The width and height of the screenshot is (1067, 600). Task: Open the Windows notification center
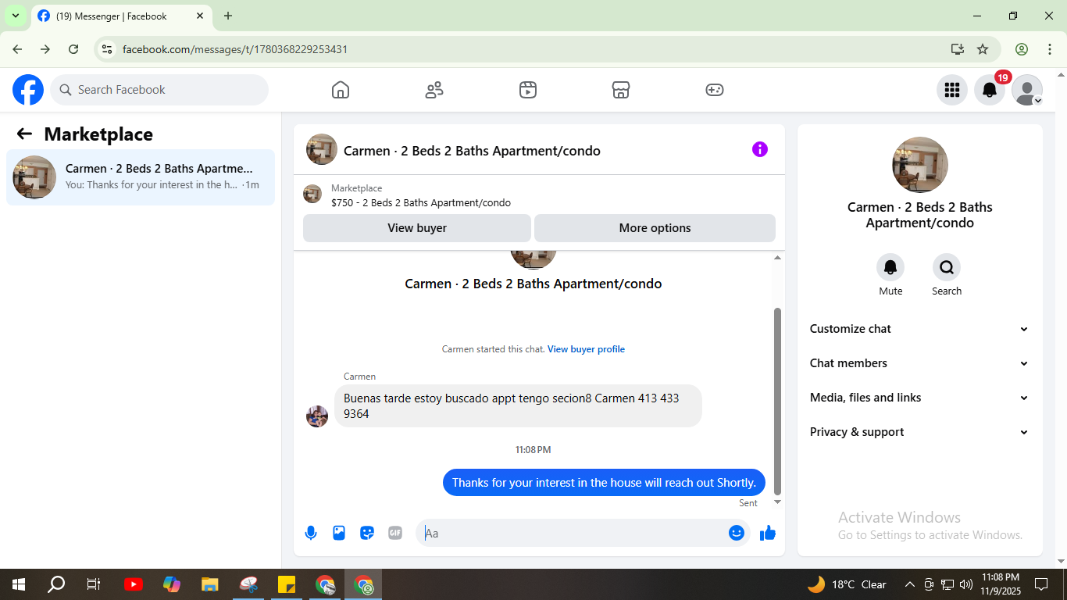pyautogui.click(x=1041, y=584)
